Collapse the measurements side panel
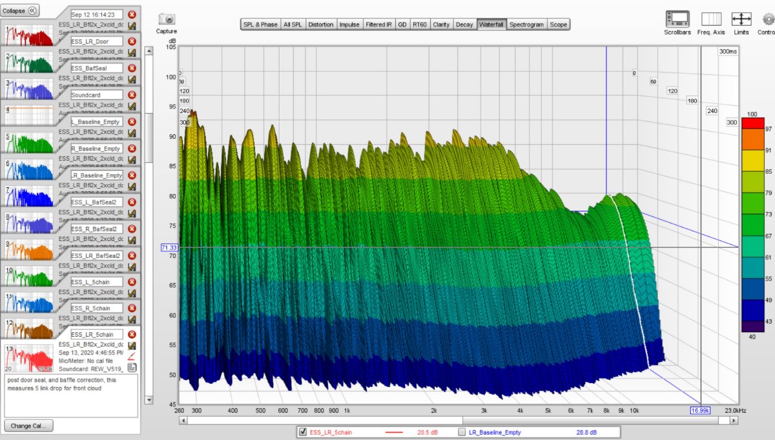Viewport: 775px width, 440px height. 21,10
